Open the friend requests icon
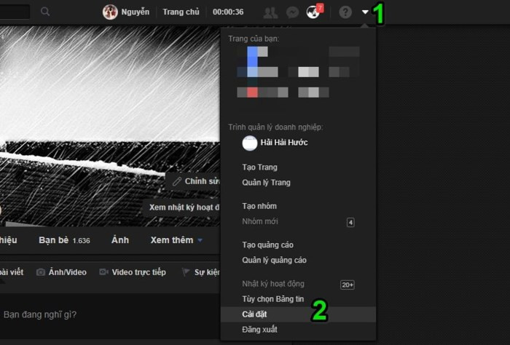This screenshot has height=345, width=510. pos(270,12)
